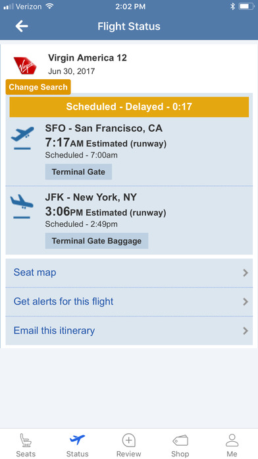This screenshot has height=459, width=258.
Task: Tap chevron beside Email this itinerary
Action: (245, 331)
